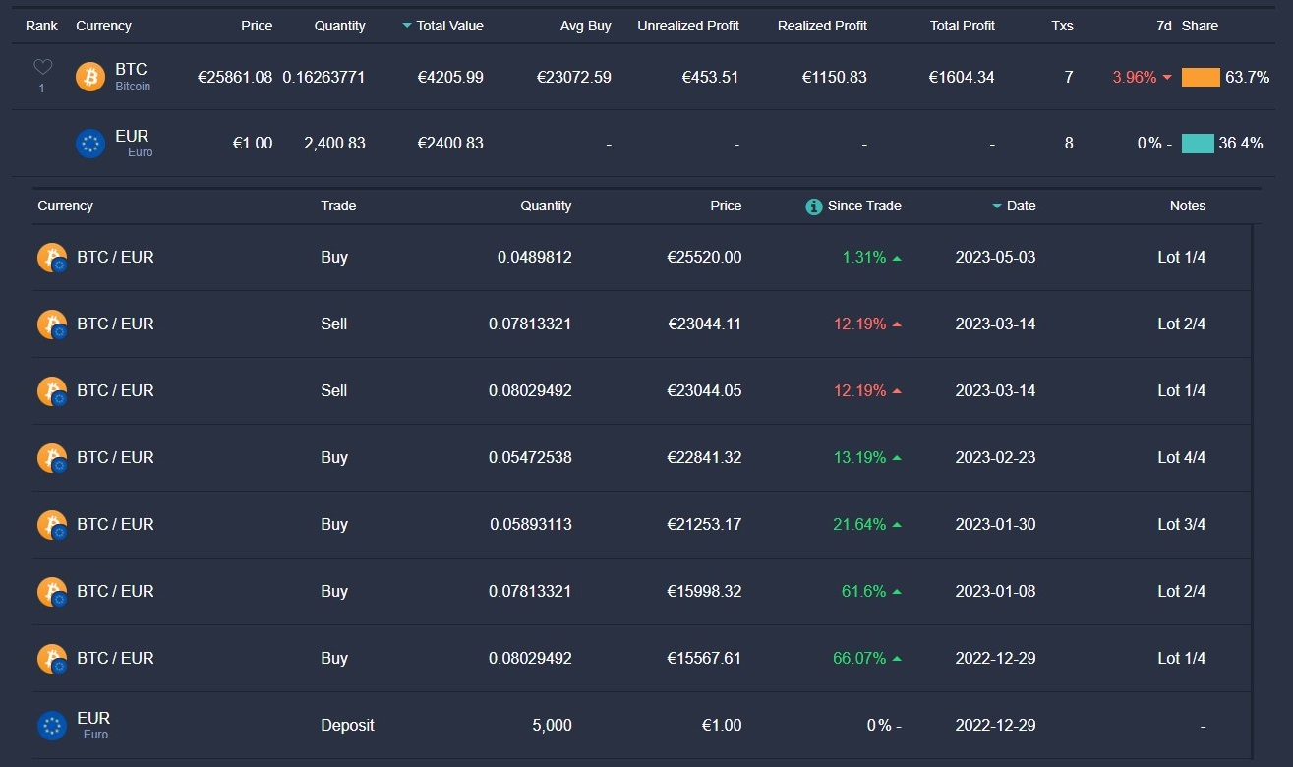
Task: Click the Since Trade info icon
Action: coord(814,206)
